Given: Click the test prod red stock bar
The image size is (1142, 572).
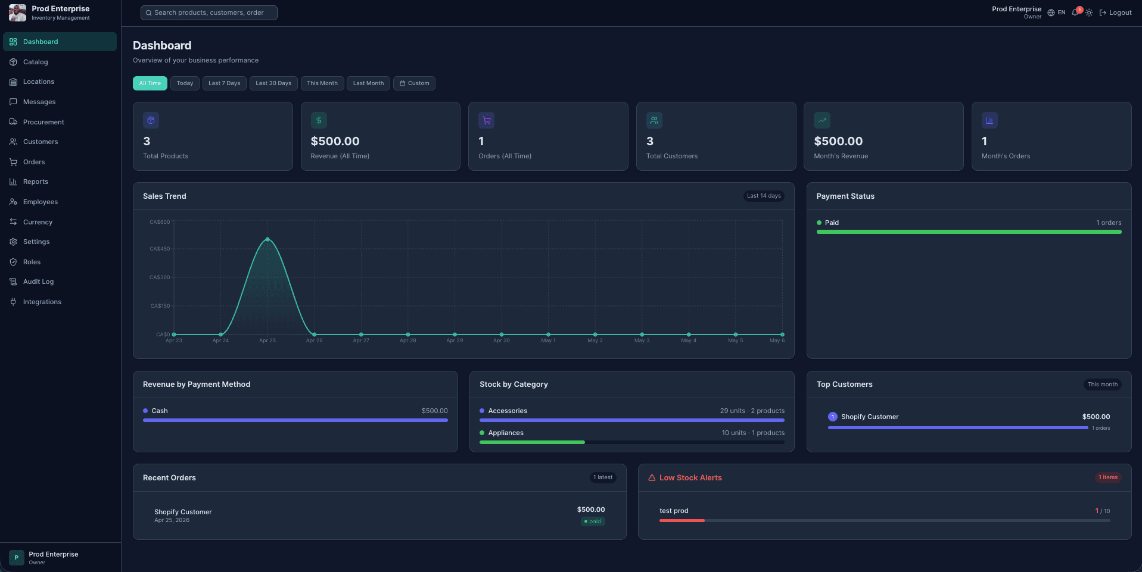Looking at the screenshot, I should click(x=682, y=520).
